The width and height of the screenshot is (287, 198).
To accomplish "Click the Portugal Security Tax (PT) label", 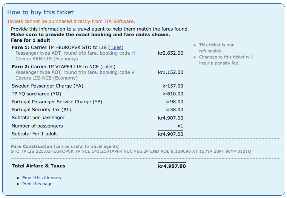I will (41, 110).
